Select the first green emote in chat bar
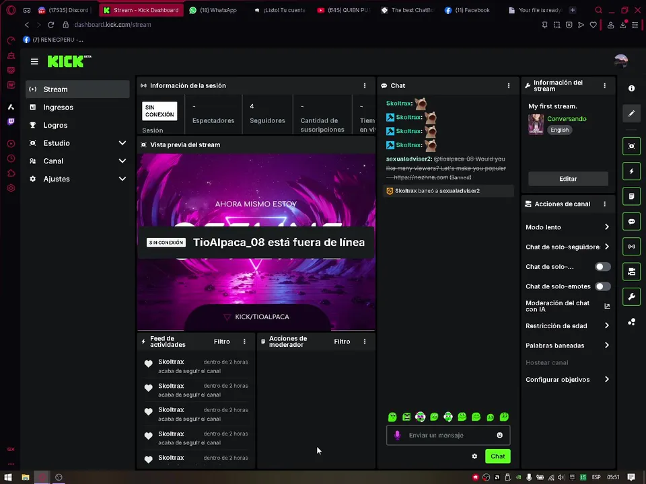The image size is (646, 484). pyautogui.click(x=392, y=417)
